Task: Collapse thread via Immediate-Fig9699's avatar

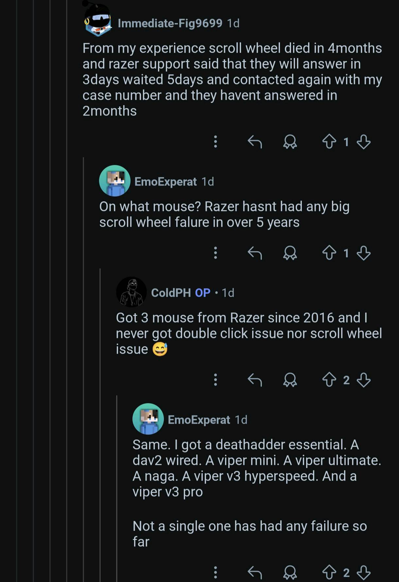Action: (97, 20)
